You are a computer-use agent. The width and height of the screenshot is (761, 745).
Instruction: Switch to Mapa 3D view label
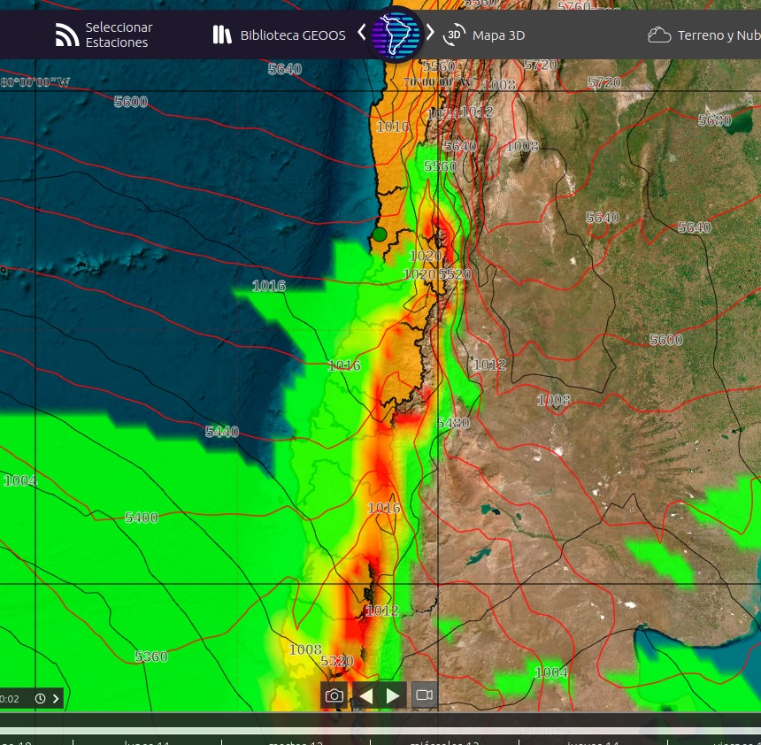498,35
